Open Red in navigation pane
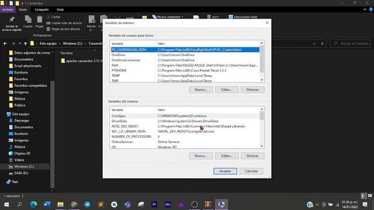374x210 pixels. [x=15, y=181]
